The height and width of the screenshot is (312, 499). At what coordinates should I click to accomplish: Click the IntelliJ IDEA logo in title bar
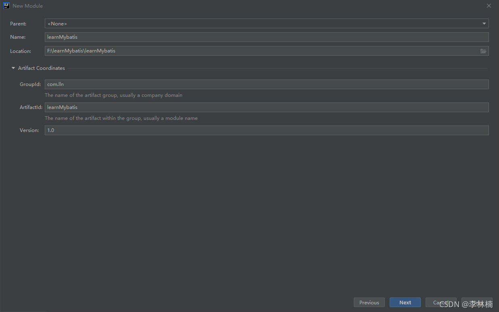click(x=6, y=6)
